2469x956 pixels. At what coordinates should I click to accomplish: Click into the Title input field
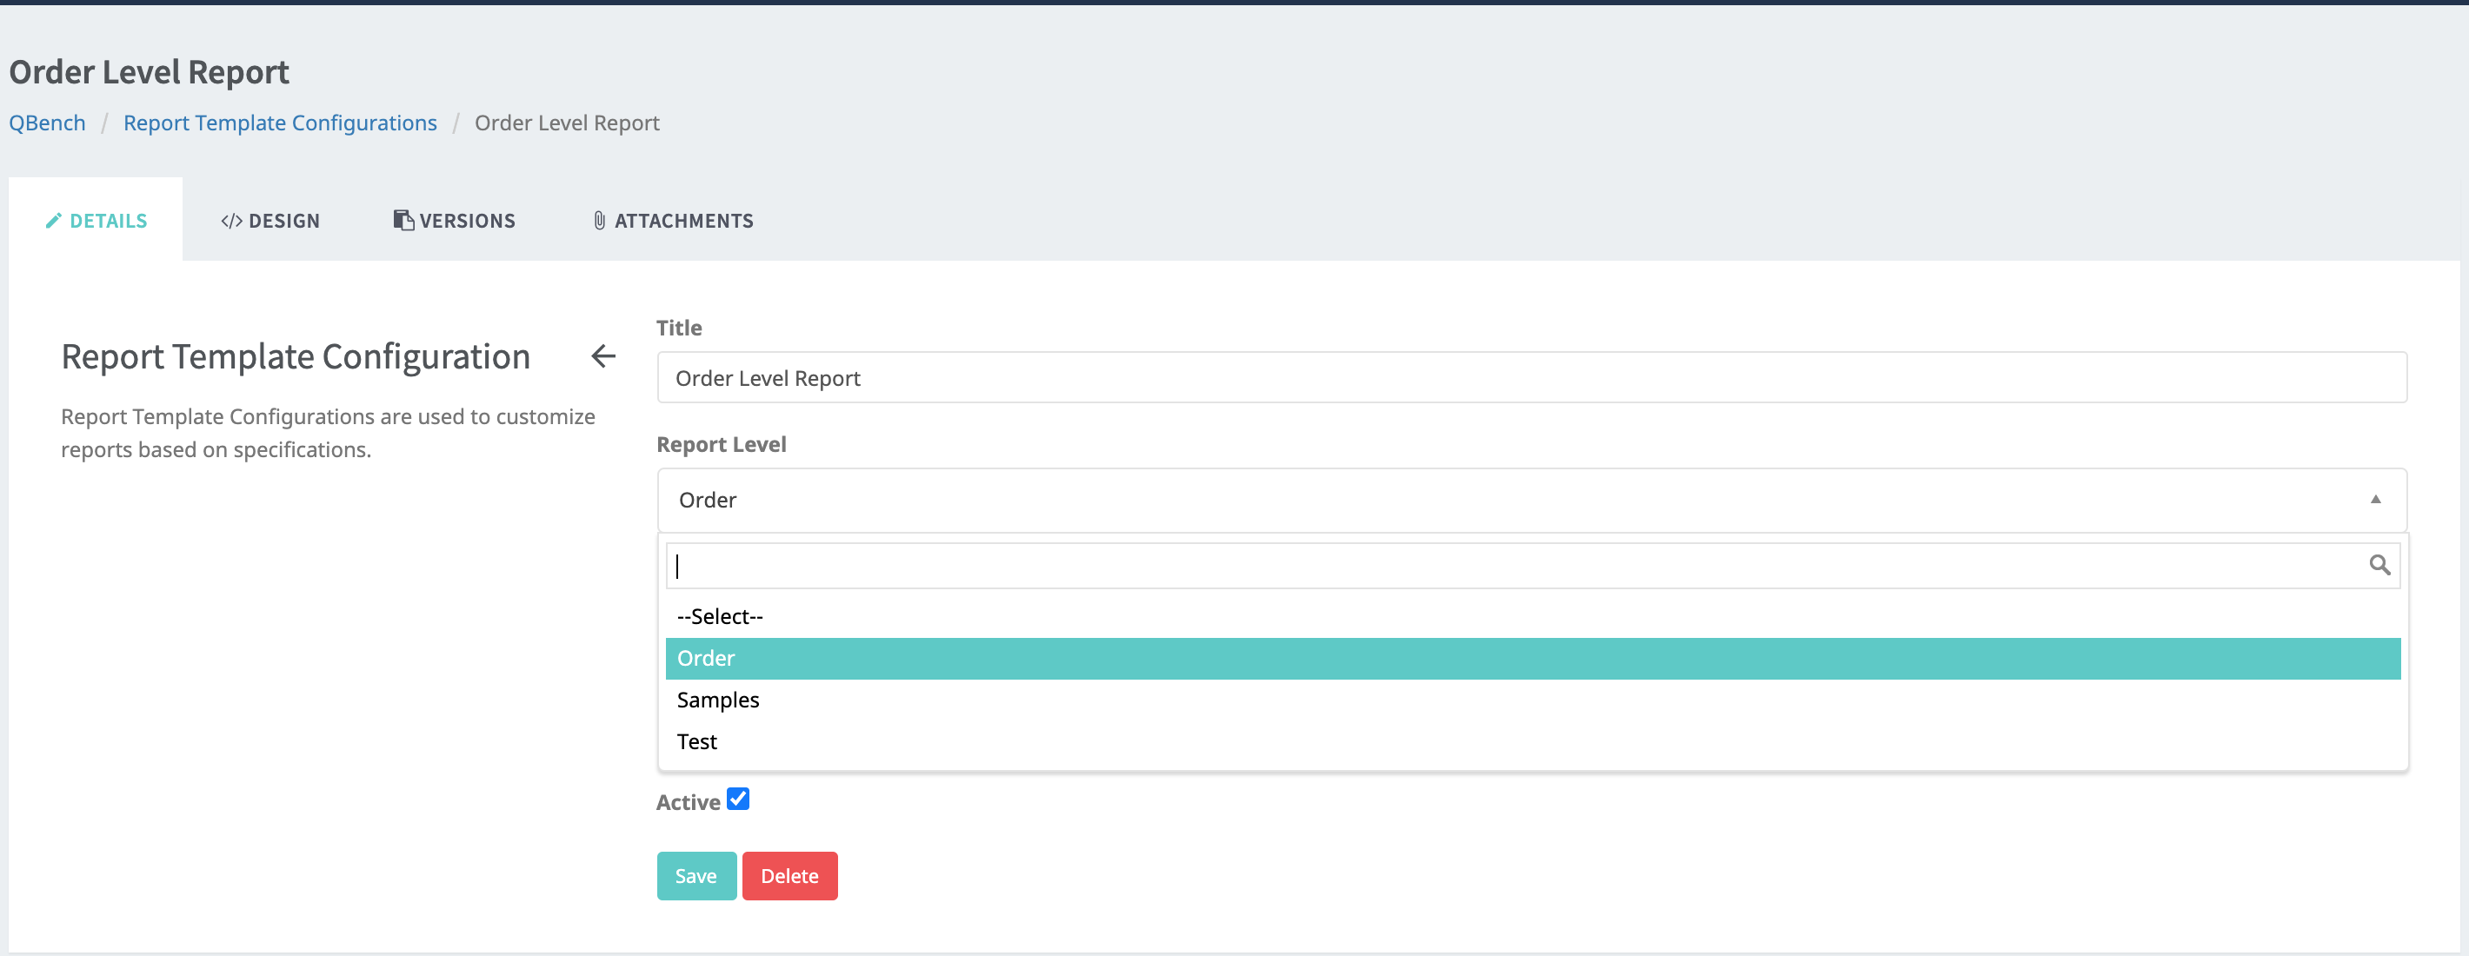coord(1531,378)
